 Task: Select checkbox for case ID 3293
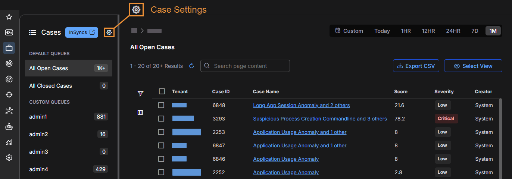click(x=161, y=119)
